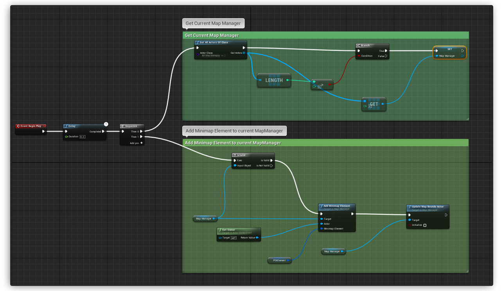Click the LENGTH node integer output pin

pos(287,80)
